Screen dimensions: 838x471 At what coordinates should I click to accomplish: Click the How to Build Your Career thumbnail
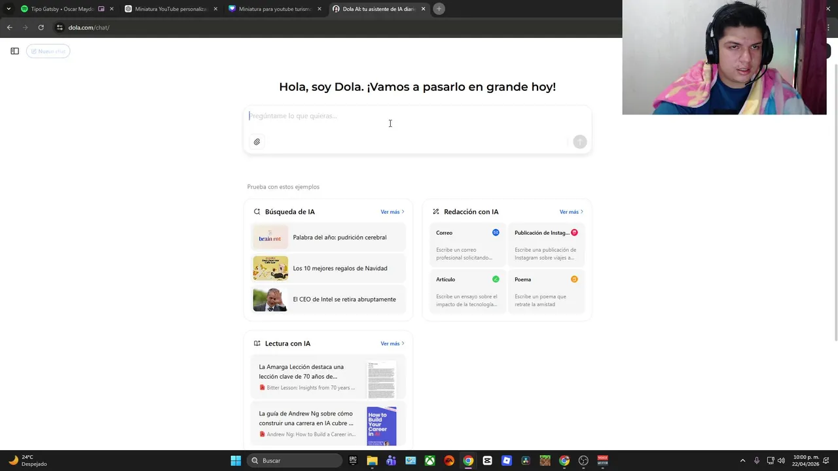click(x=382, y=426)
